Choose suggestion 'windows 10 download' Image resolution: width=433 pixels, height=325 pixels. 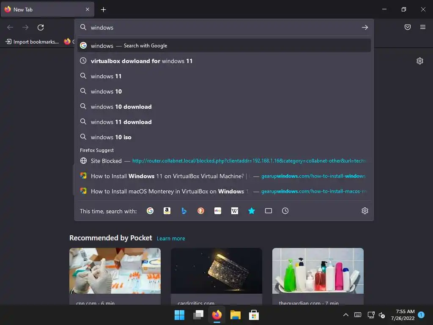(224, 107)
